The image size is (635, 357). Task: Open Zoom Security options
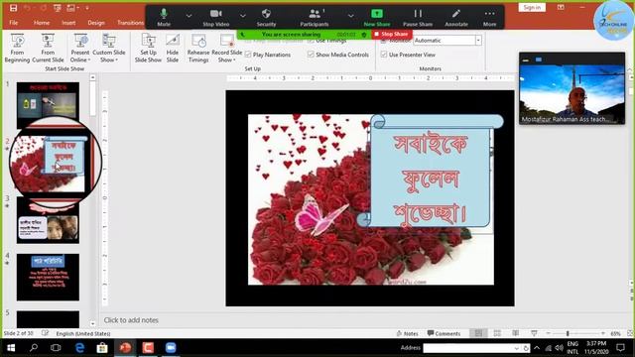click(266, 18)
